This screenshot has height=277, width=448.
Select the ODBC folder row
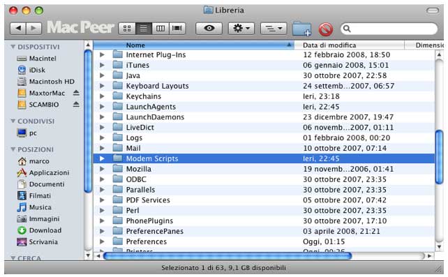pos(264,179)
